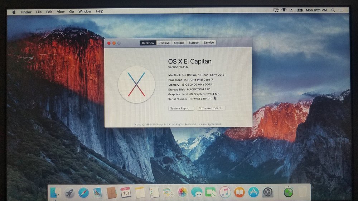Open the battery status menu
The height and width of the screenshot is (201, 358).
click(x=300, y=10)
